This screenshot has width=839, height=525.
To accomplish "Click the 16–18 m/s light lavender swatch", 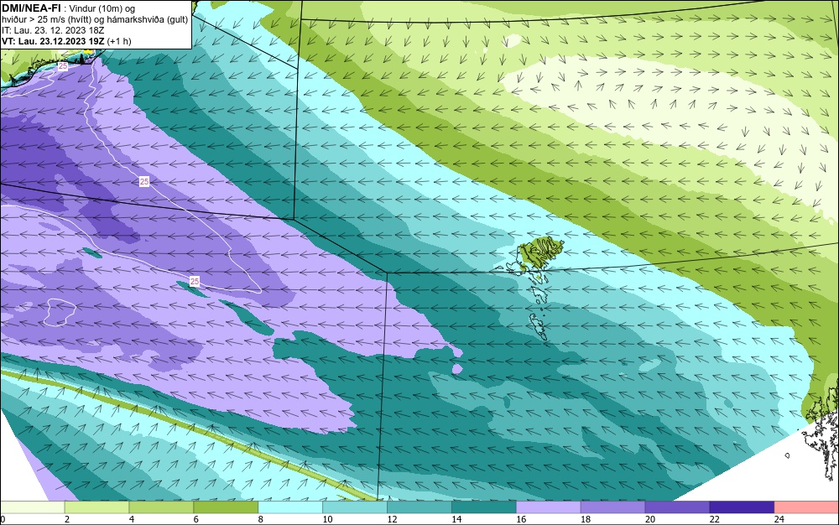I will (x=549, y=507).
